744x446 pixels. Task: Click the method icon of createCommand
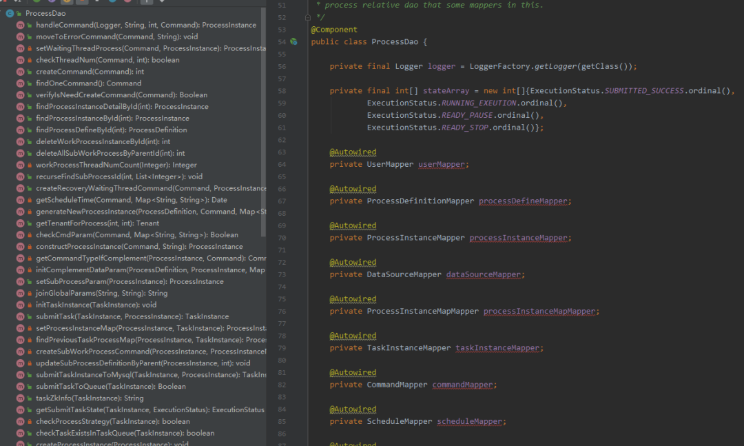point(21,72)
